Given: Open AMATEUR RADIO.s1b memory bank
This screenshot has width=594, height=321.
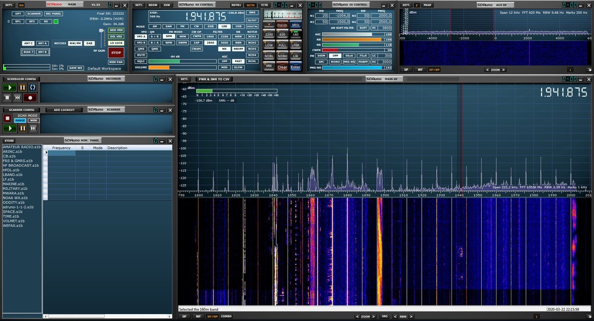Looking at the screenshot, I should 21,147.
